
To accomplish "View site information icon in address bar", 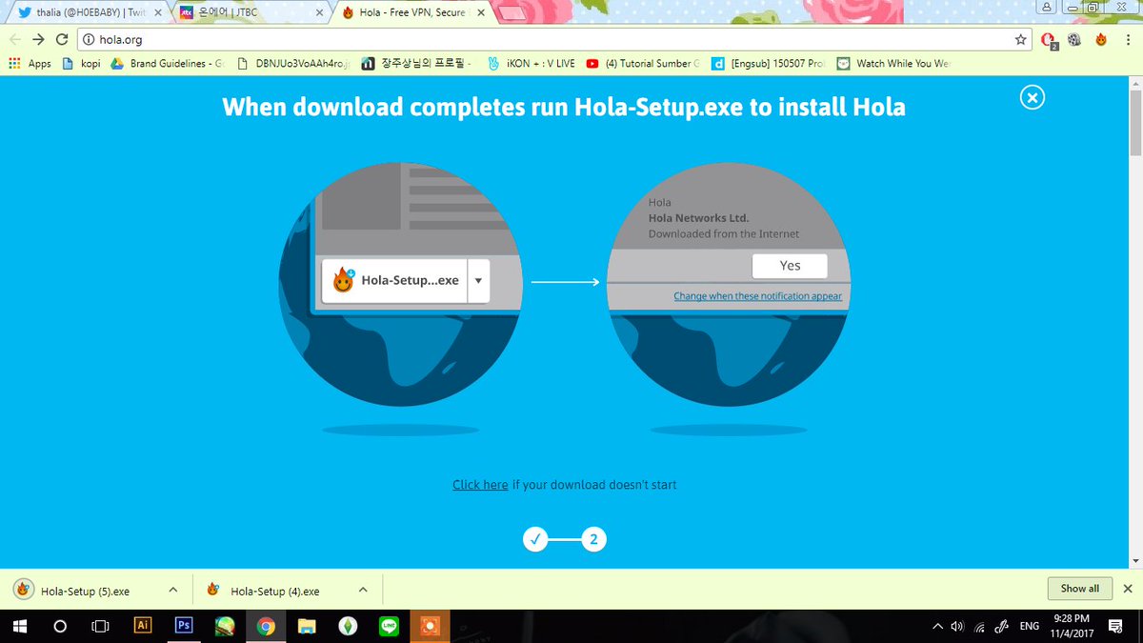I will coord(90,40).
